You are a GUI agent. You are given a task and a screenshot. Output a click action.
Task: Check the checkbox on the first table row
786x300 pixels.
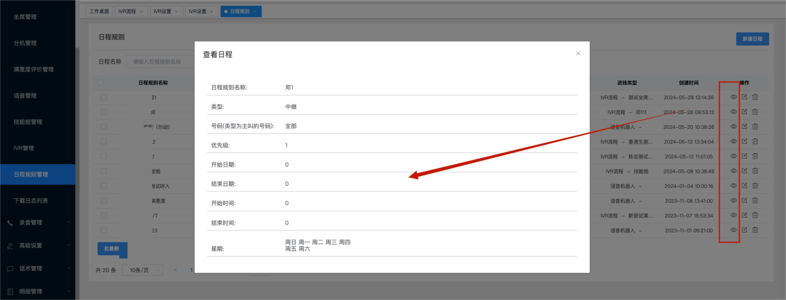tap(103, 97)
